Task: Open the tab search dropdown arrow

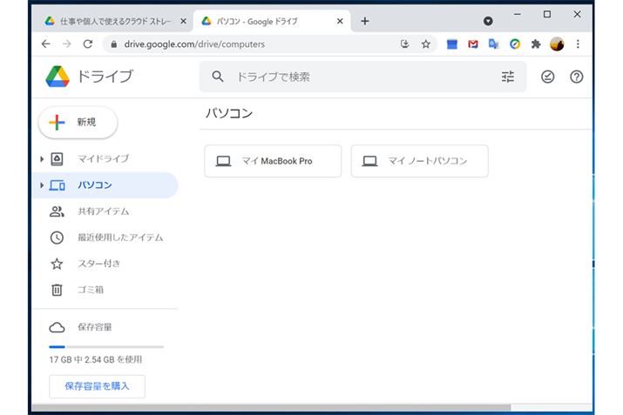Action: [488, 20]
